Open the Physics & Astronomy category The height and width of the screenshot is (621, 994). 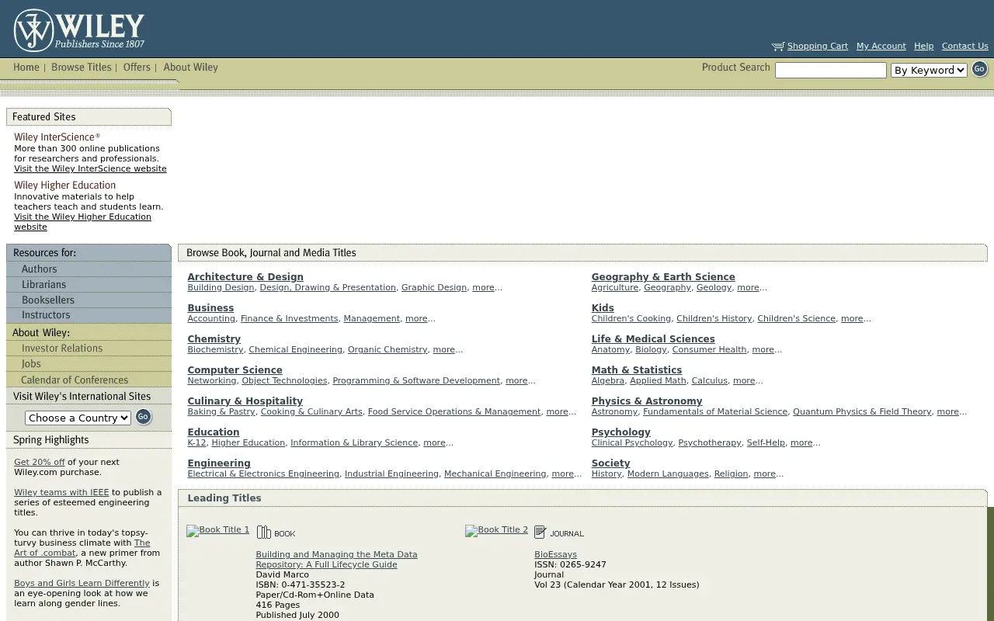647,401
